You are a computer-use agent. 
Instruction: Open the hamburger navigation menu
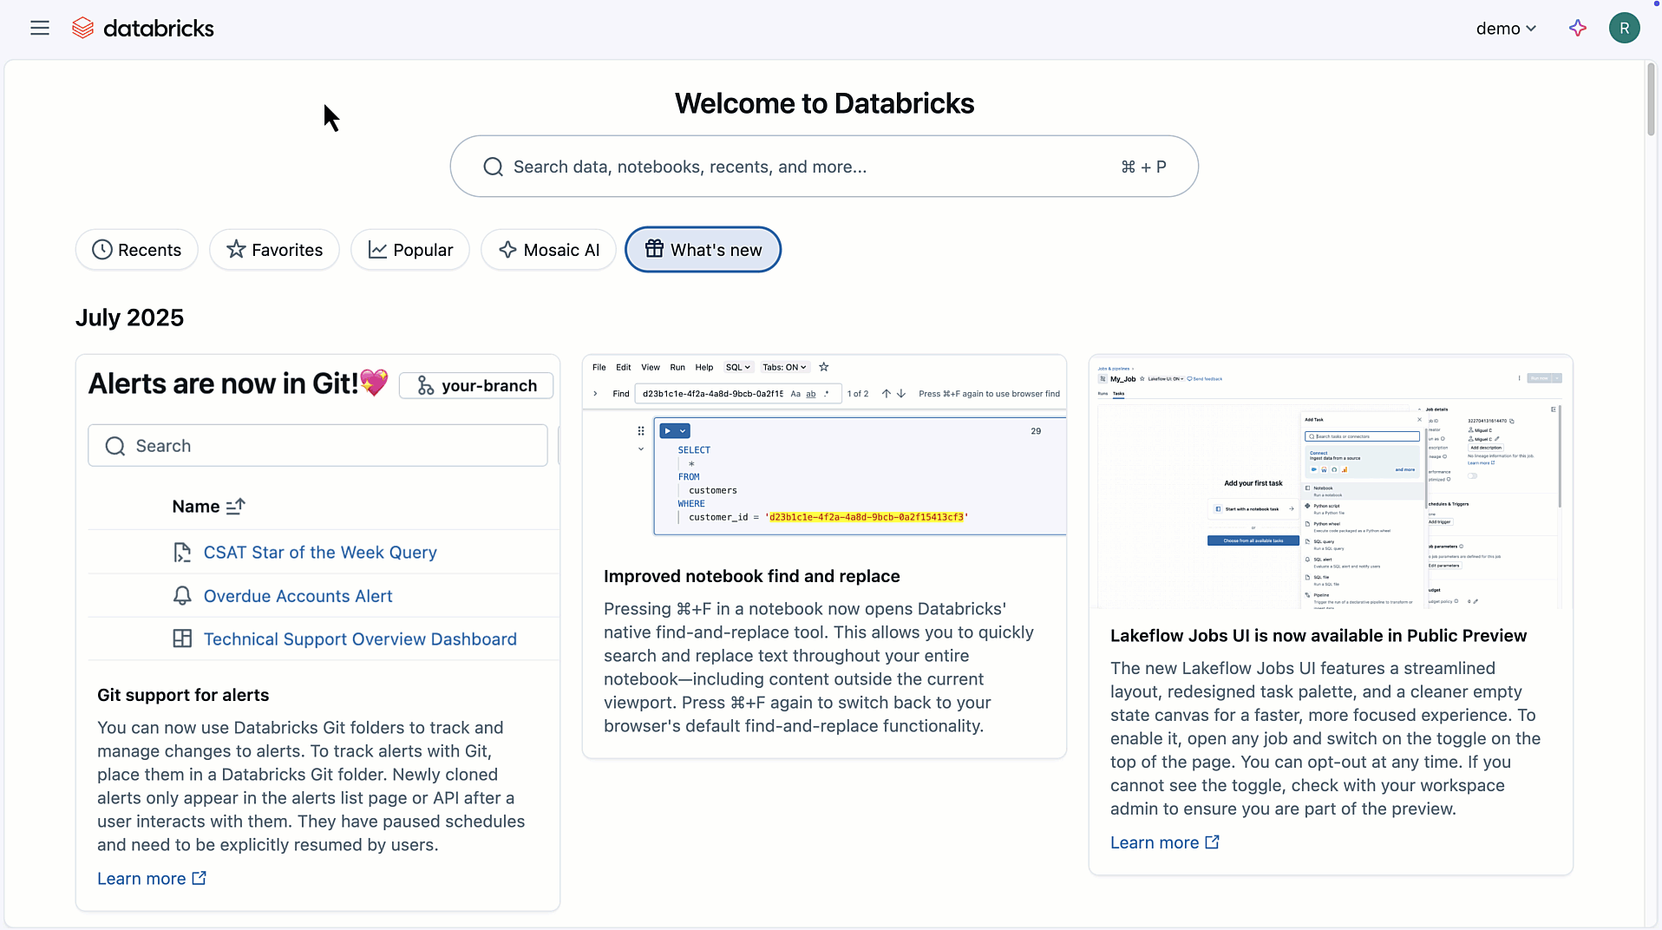(x=40, y=28)
